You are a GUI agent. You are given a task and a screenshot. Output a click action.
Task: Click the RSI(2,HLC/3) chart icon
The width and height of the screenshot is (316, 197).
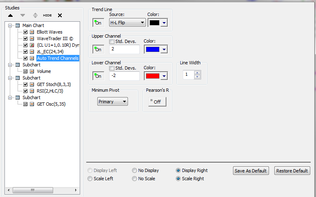tap(32, 91)
